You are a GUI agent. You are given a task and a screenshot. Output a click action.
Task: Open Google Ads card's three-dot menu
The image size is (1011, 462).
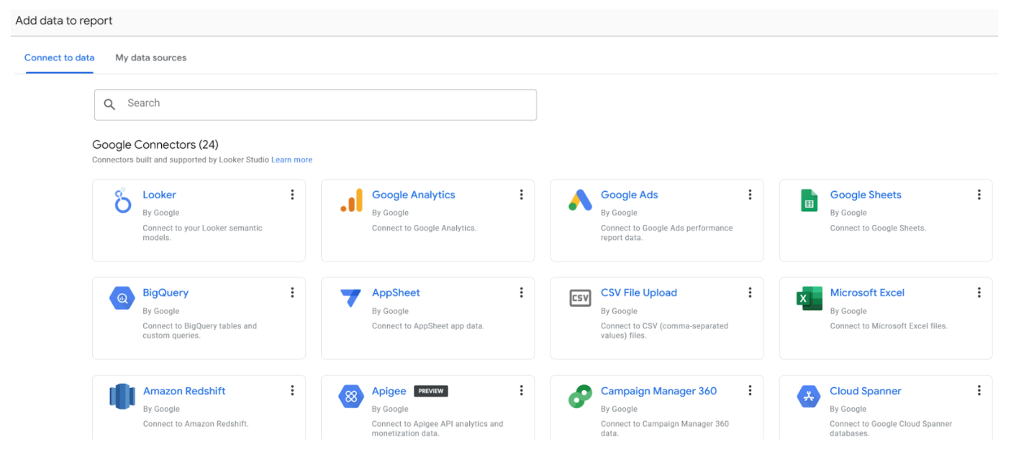pos(750,195)
